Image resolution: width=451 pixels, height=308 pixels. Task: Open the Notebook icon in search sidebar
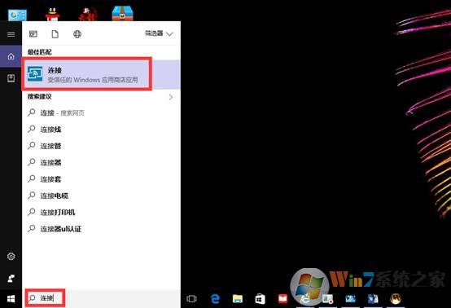[11, 78]
